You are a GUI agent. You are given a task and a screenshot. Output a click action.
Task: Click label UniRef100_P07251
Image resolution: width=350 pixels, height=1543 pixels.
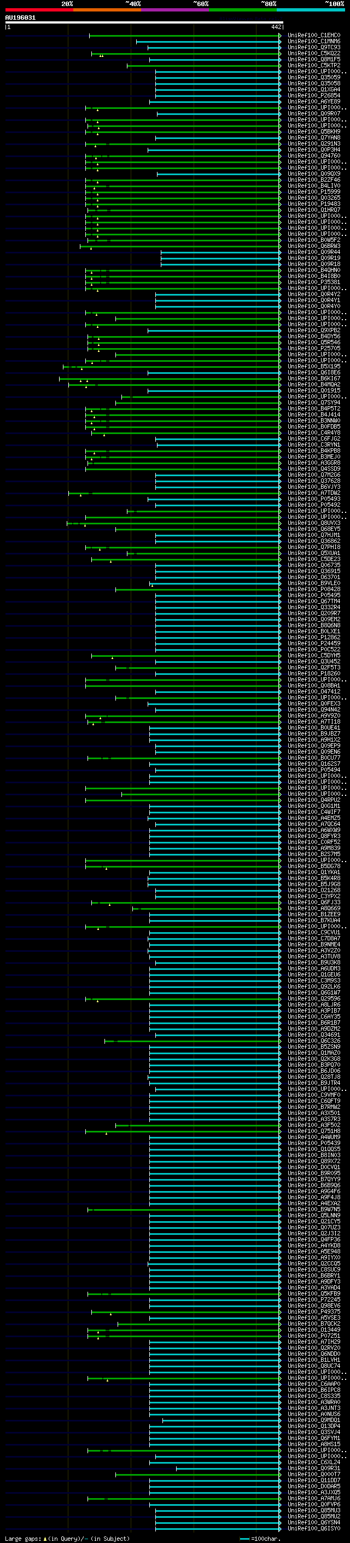[313, 1336]
